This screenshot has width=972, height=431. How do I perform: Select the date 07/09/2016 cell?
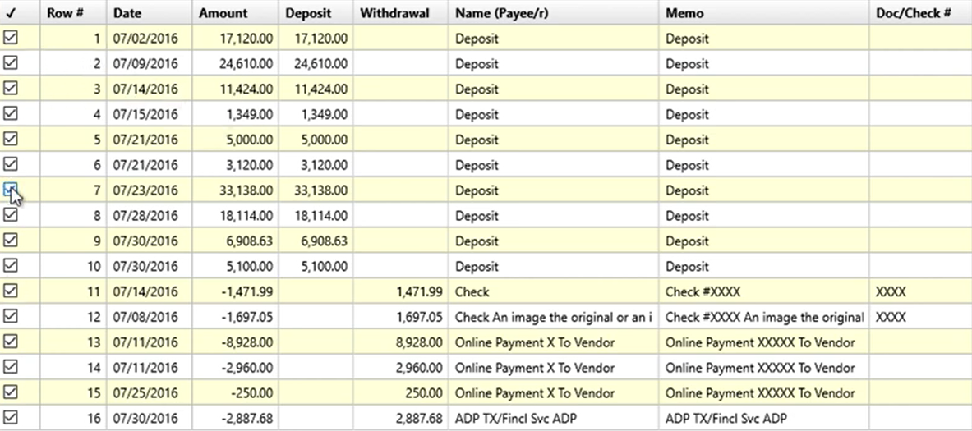click(x=150, y=64)
